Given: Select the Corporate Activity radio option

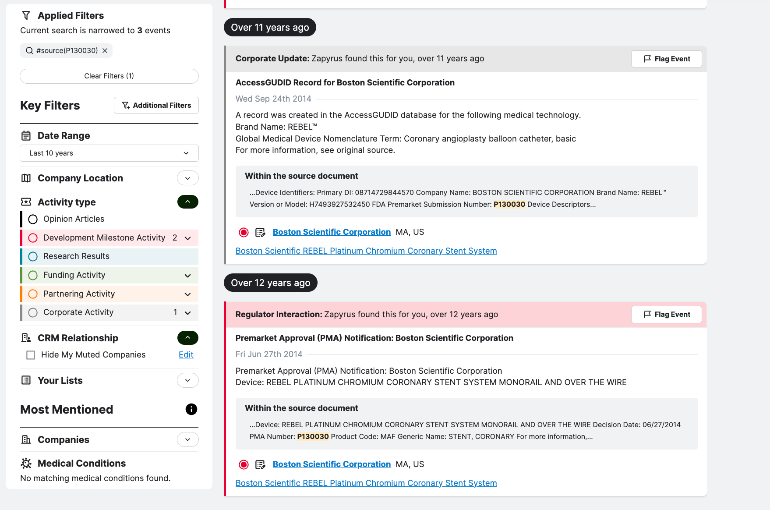Looking at the screenshot, I should pyautogui.click(x=33, y=313).
